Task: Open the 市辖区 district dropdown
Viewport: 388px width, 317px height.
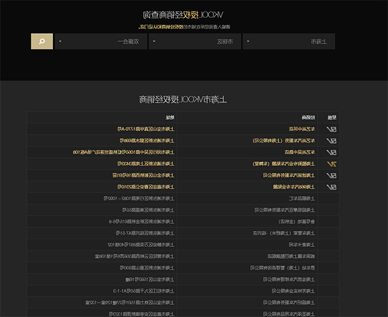Action: point(195,41)
